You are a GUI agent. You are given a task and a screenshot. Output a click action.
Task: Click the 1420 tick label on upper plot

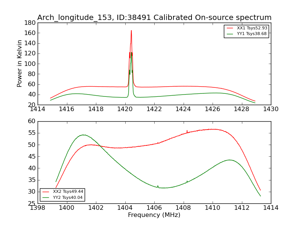[125, 109]
